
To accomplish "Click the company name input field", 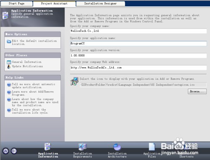I will [x=138, y=31].
